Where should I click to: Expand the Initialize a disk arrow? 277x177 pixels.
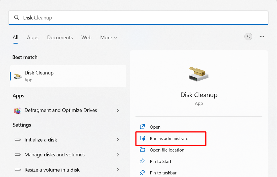coord(118,140)
